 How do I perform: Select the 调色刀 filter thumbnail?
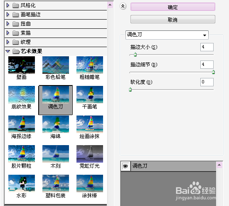(x=56, y=95)
